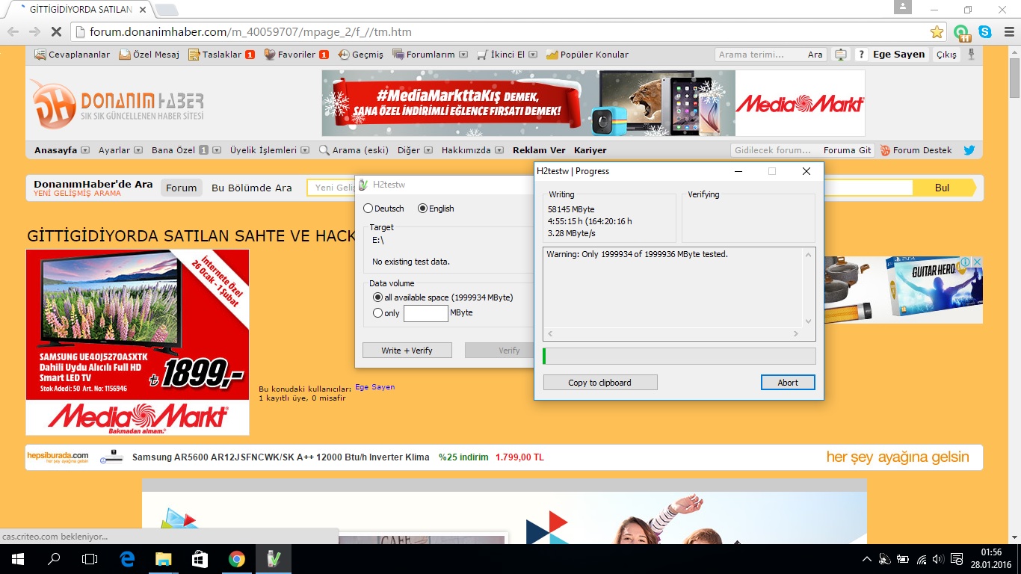Choose the all available space option

377,297
